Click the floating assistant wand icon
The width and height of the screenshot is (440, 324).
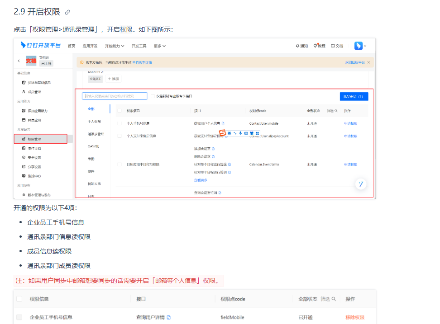(x=360, y=183)
